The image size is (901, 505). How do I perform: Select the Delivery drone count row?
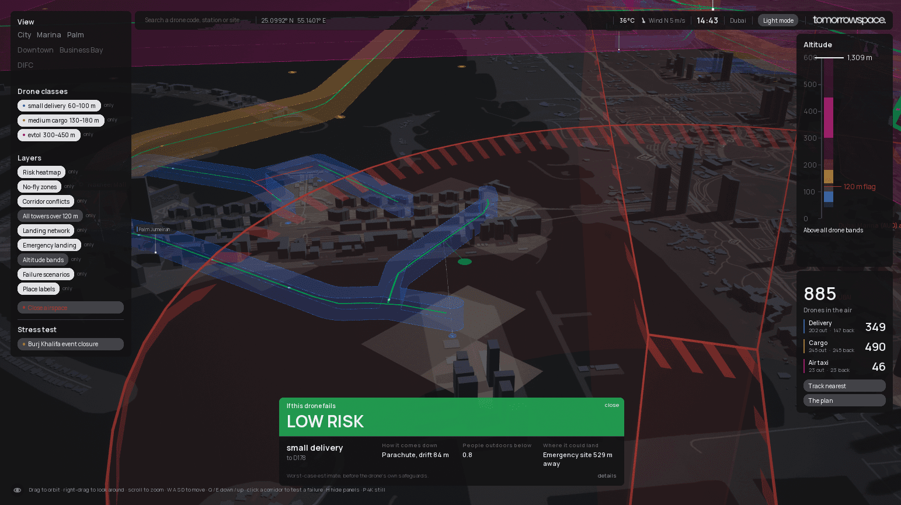tap(844, 327)
